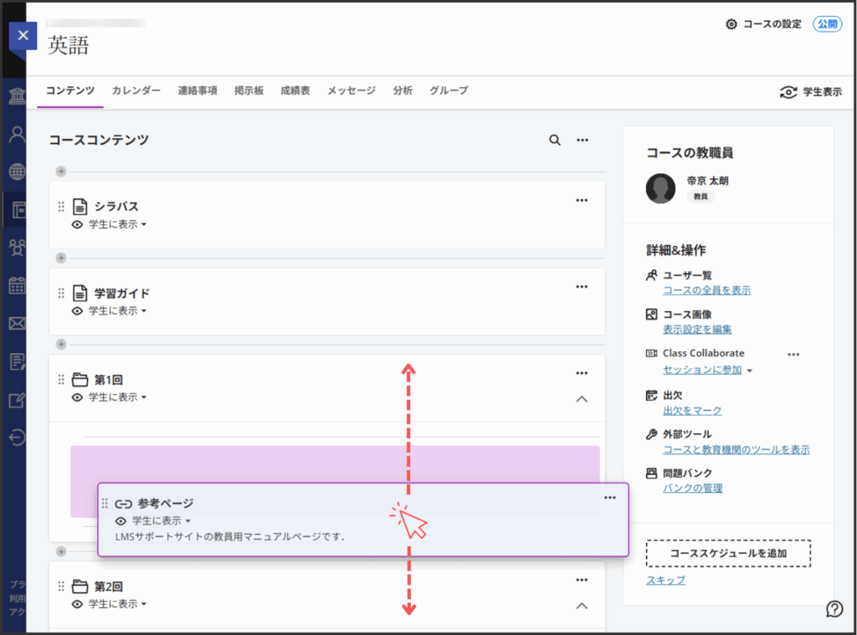Switch to the カレンダー tab

[136, 90]
